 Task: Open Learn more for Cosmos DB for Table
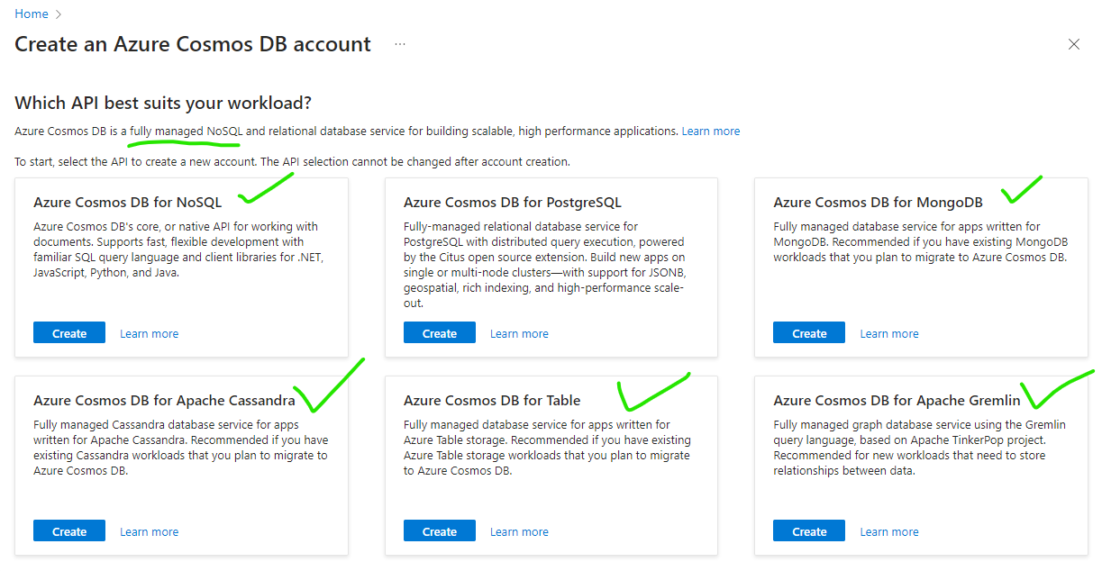(519, 531)
